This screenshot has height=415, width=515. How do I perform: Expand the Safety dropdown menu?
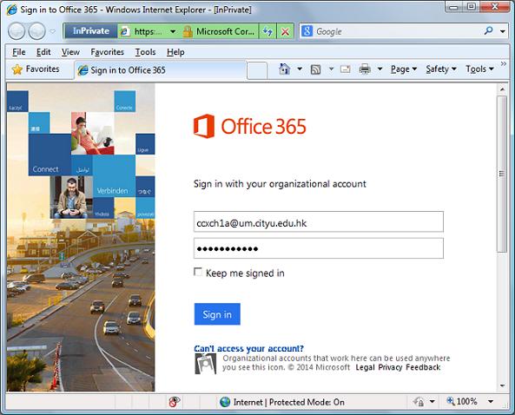click(441, 69)
